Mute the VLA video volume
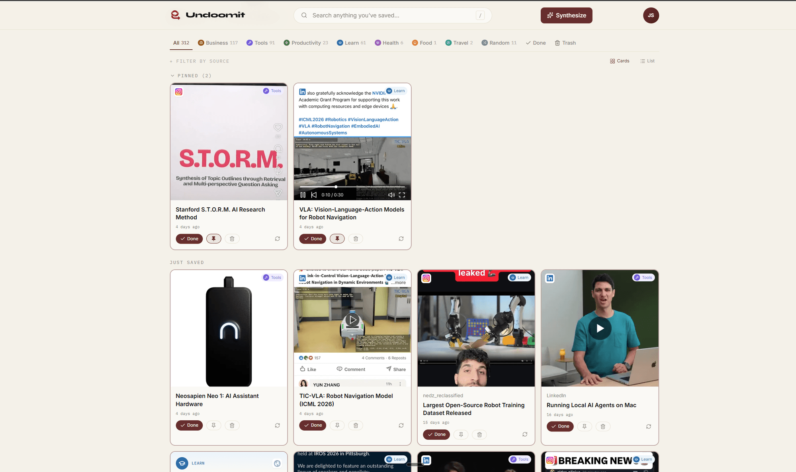The width and height of the screenshot is (796, 472). click(391, 195)
